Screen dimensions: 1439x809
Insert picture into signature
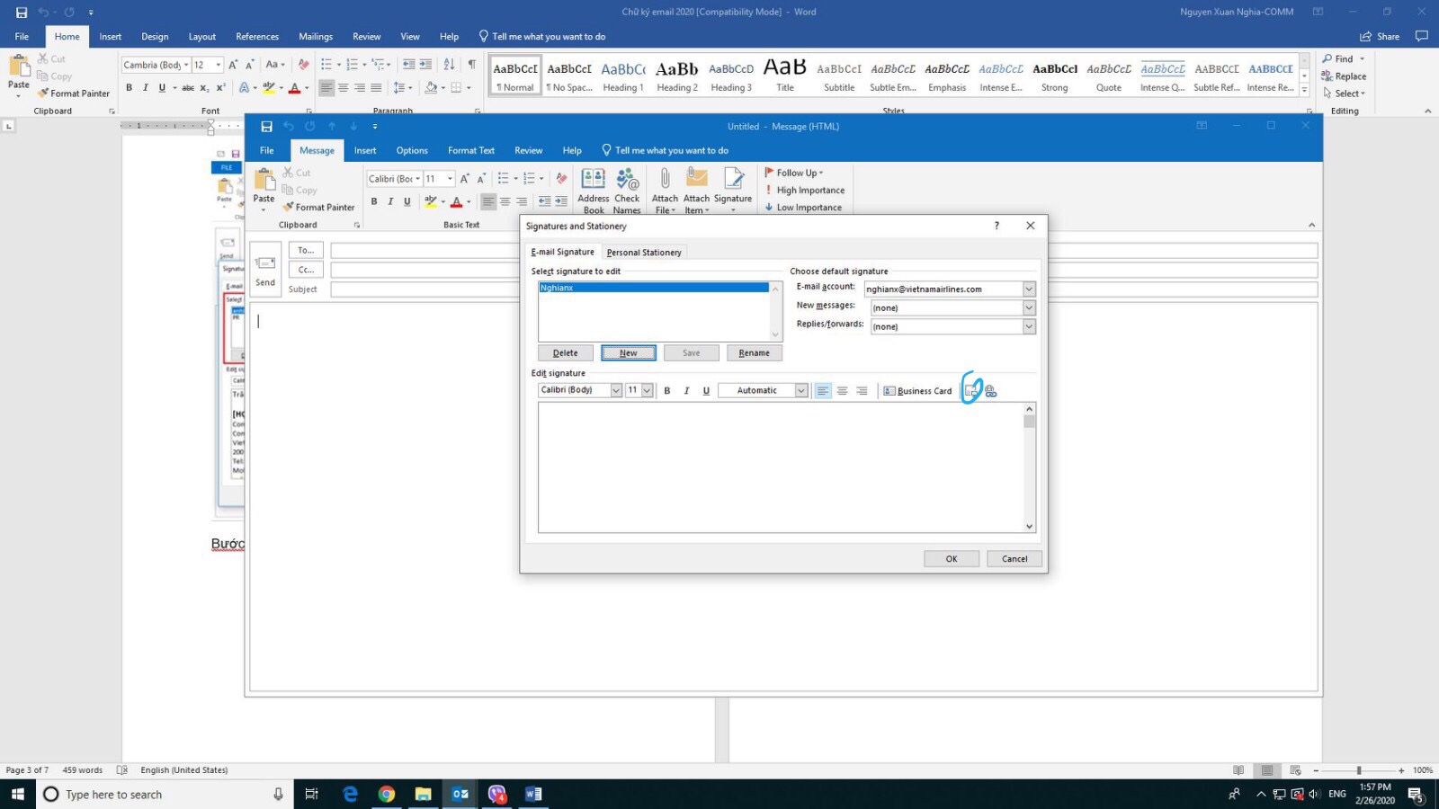tap(971, 391)
